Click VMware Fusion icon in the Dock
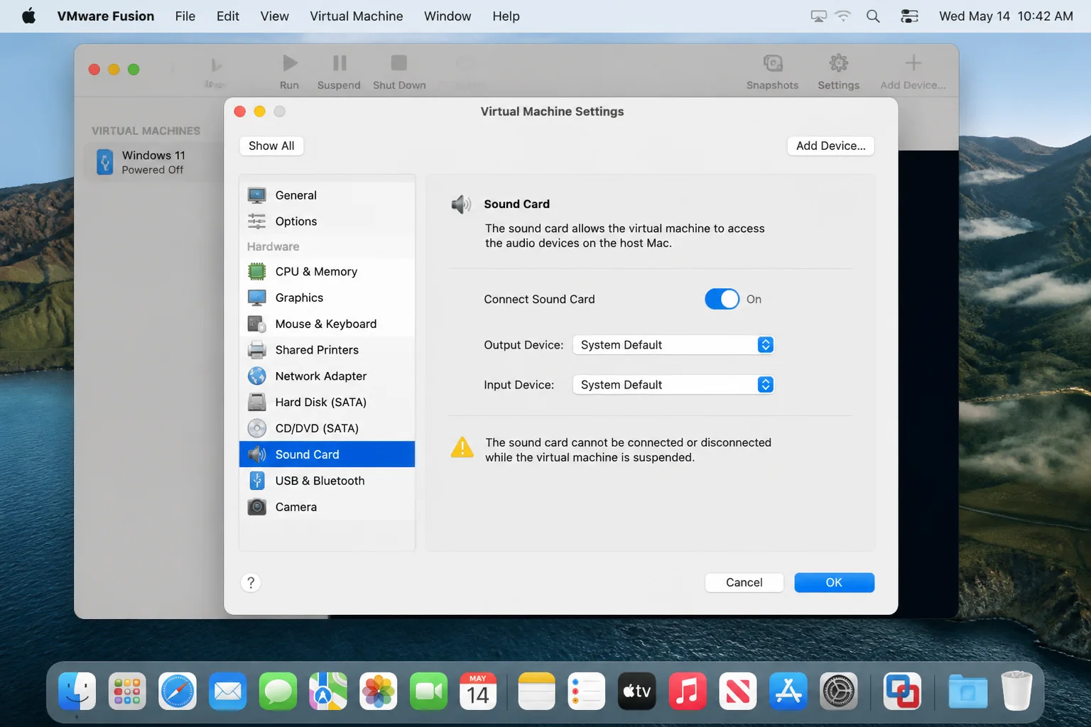 coord(902,691)
